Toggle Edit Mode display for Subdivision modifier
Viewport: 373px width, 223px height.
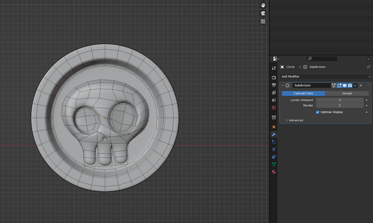tap(339, 85)
